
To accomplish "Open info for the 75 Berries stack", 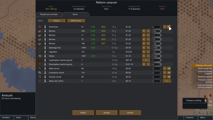I will (x=45, y=39).
